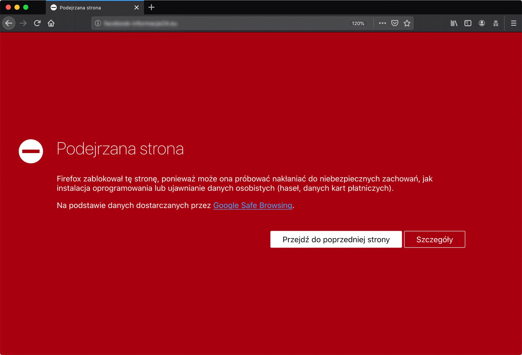This screenshot has width=522, height=355.
Task: Open the Google Safe Browsing link
Action: 252,205
